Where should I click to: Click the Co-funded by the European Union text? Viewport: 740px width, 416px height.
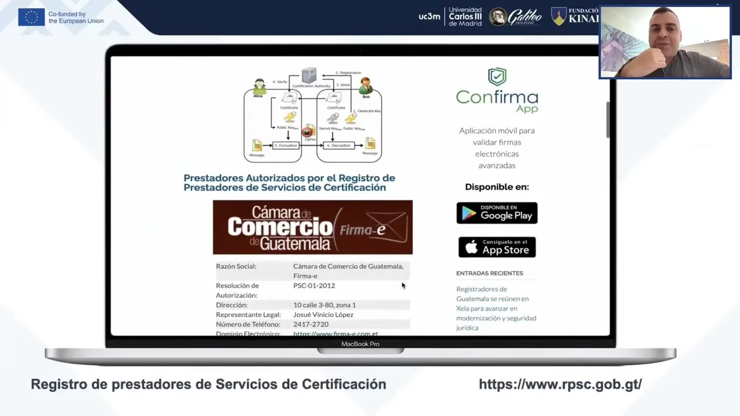[x=76, y=17]
